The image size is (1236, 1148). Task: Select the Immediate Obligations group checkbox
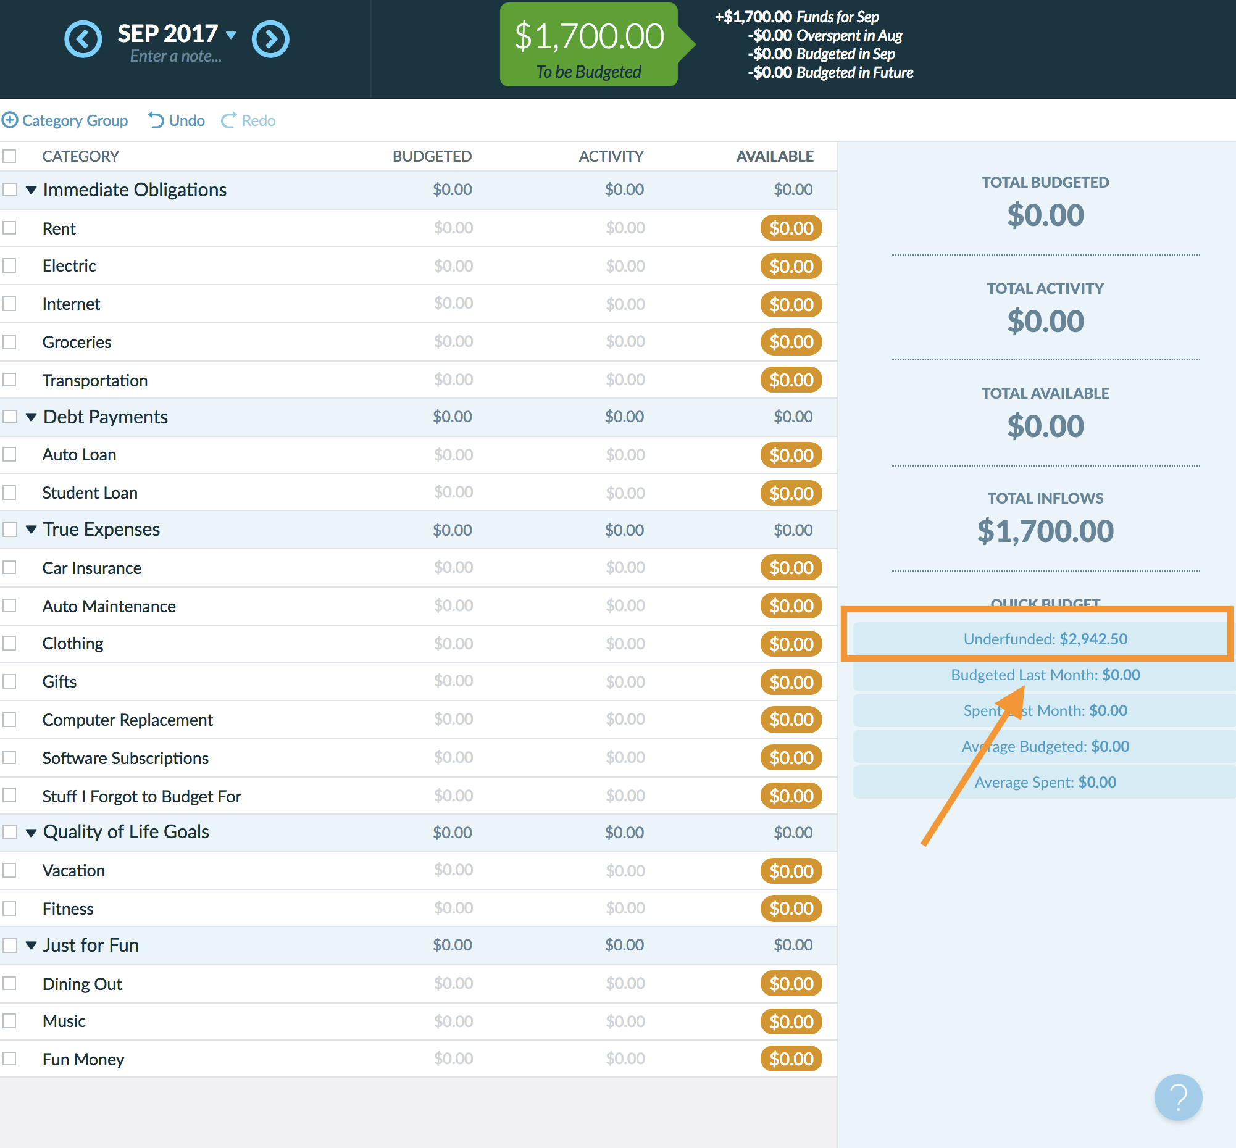(x=9, y=189)
